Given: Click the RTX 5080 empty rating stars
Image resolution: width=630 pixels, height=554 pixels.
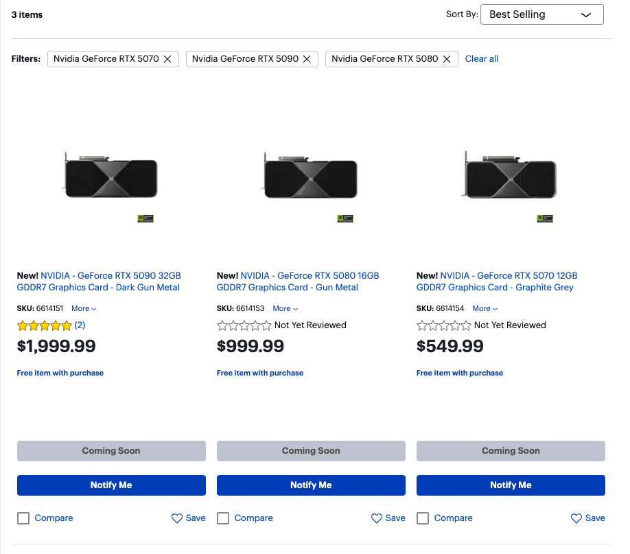Looking at the screenshot, I should (244, 325).
